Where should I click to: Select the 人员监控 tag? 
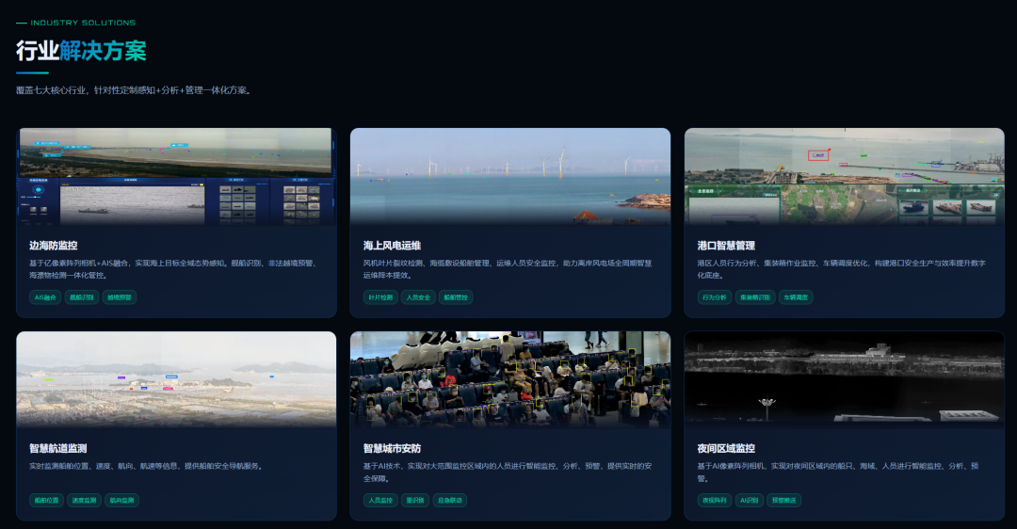point(380,501)
